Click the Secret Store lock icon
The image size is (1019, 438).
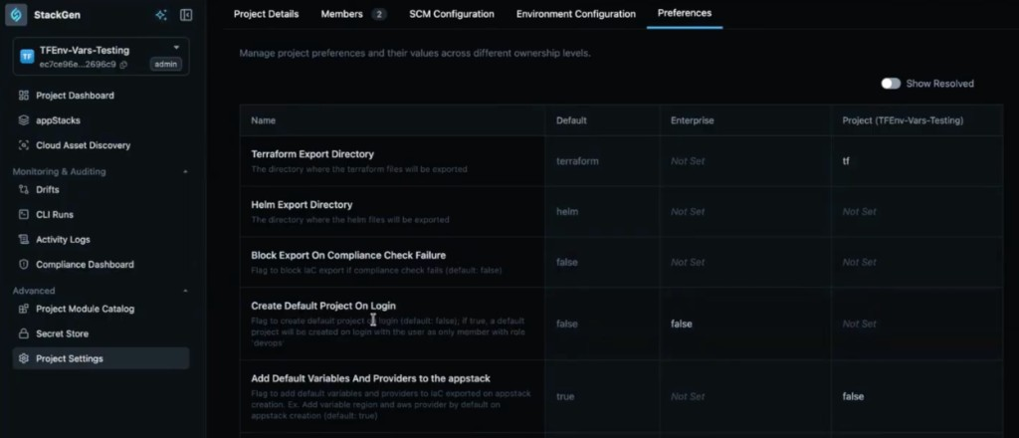click(x=24, y=334)
